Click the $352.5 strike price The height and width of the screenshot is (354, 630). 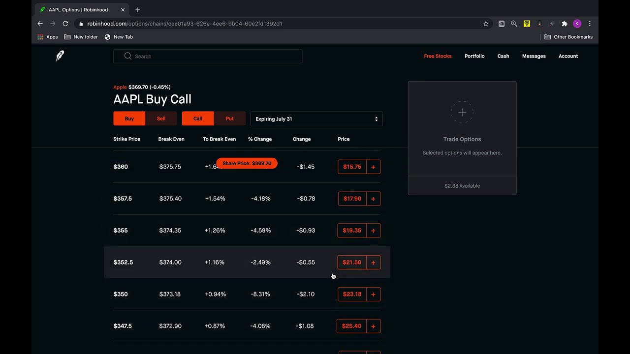[x=123, y=263]
